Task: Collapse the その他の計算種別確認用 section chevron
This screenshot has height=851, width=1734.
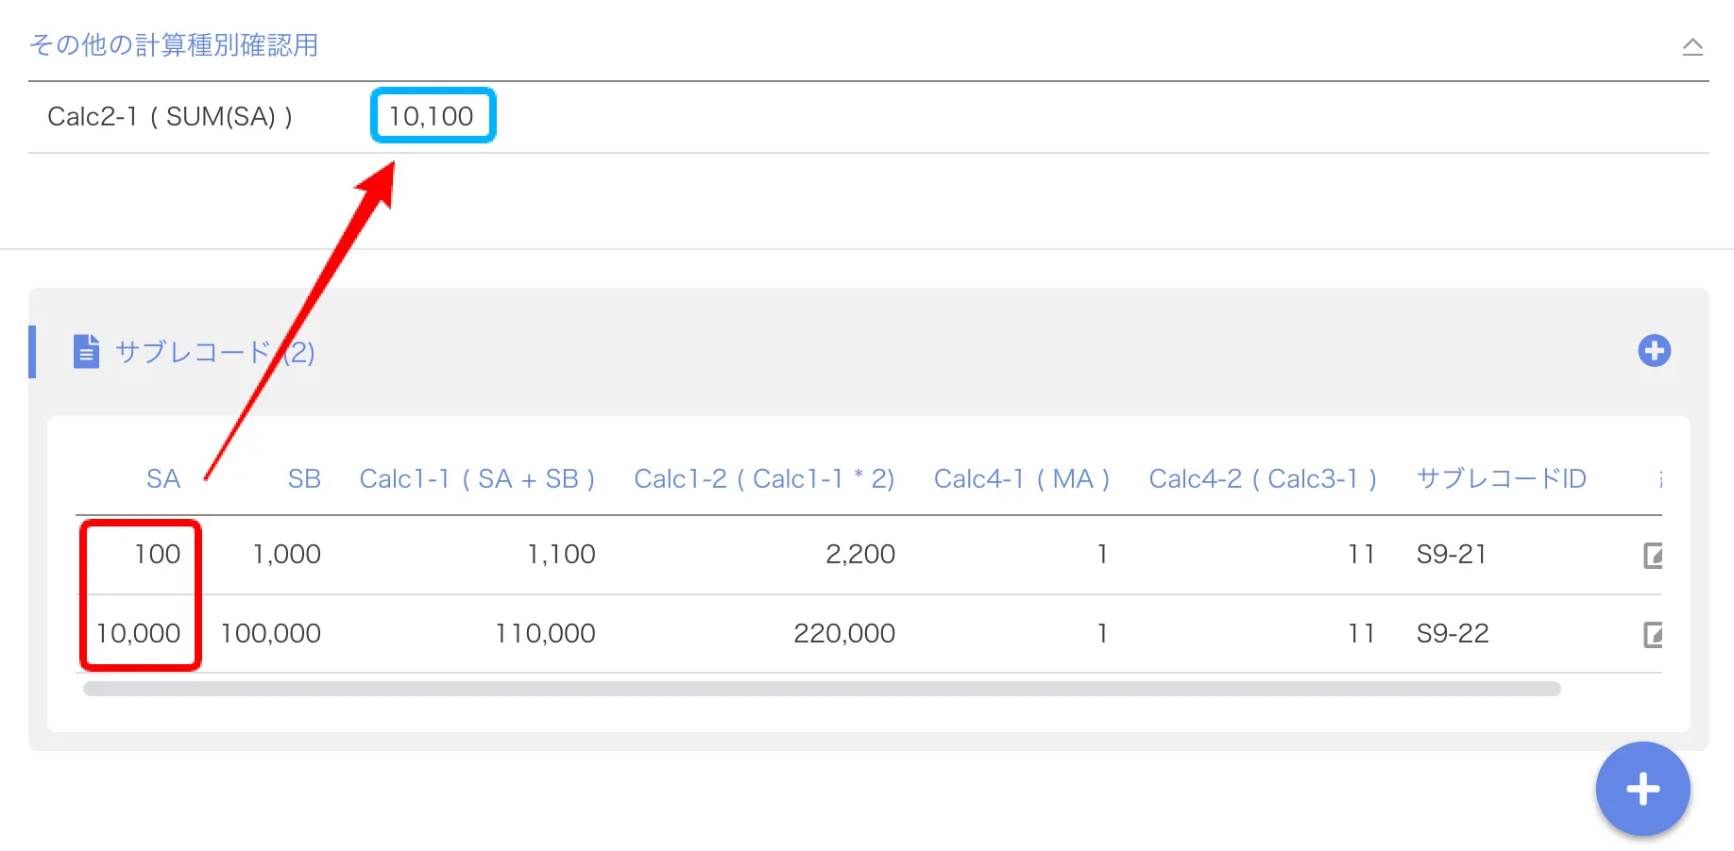Action: pyautogui.click(x=1692, y=46)
